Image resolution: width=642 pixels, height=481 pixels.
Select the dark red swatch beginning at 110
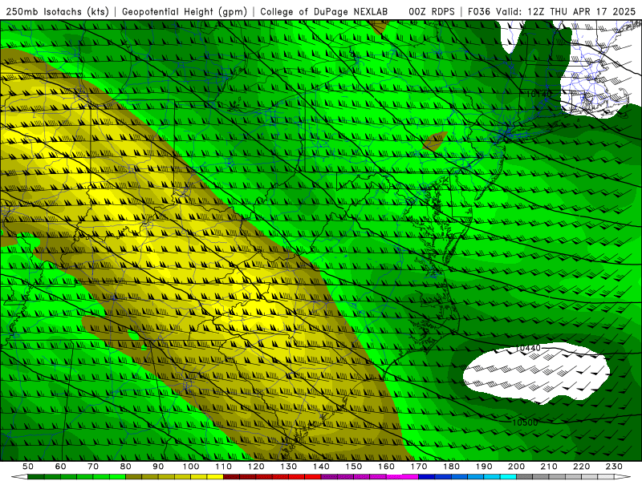tap(231, 477)
